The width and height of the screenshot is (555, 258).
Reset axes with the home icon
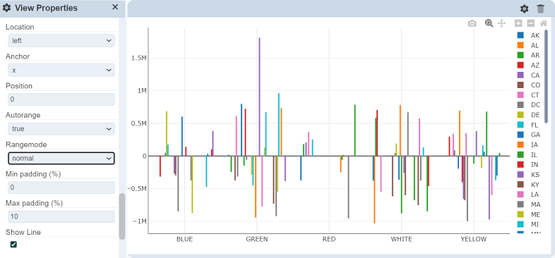(544, 23)
